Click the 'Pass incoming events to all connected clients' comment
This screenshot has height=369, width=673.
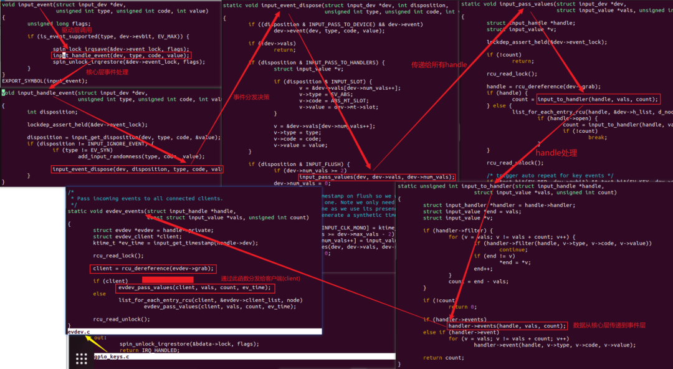(150, 198)
